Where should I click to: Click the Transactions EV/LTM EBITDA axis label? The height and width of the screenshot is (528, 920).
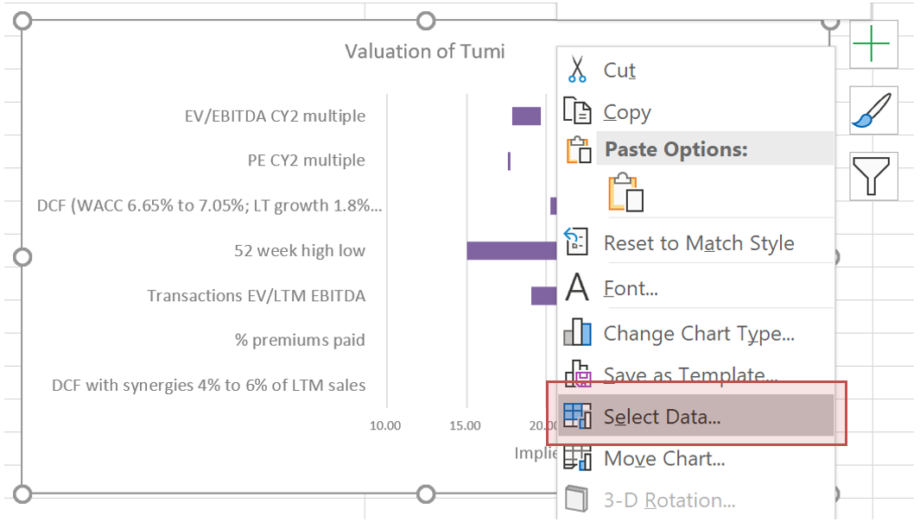click(x=256, y=296)
